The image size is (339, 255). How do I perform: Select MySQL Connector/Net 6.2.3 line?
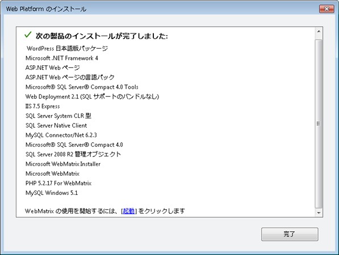point(61,135)
